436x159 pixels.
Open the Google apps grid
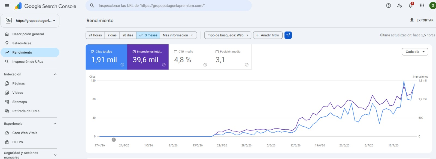coord(422,6)
